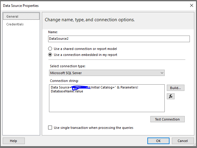Click inside the Connection string text box

(107, 98)
